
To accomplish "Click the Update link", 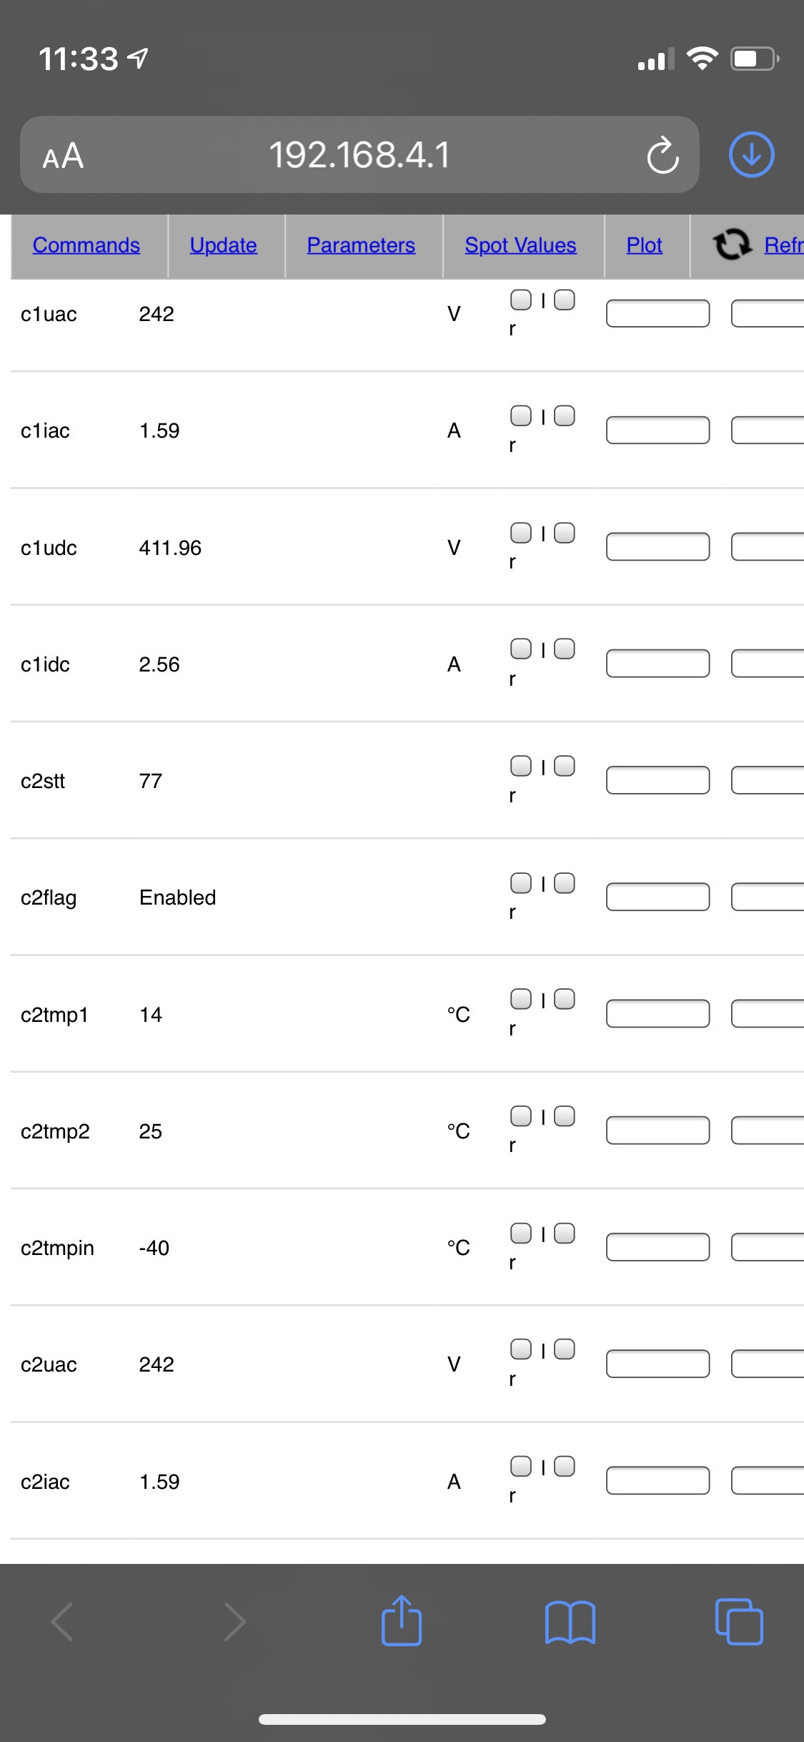I will [x=223, y=245].
